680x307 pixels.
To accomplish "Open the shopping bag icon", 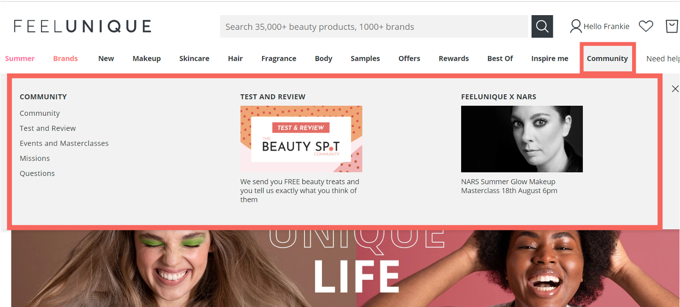I will tap(672, 26).
